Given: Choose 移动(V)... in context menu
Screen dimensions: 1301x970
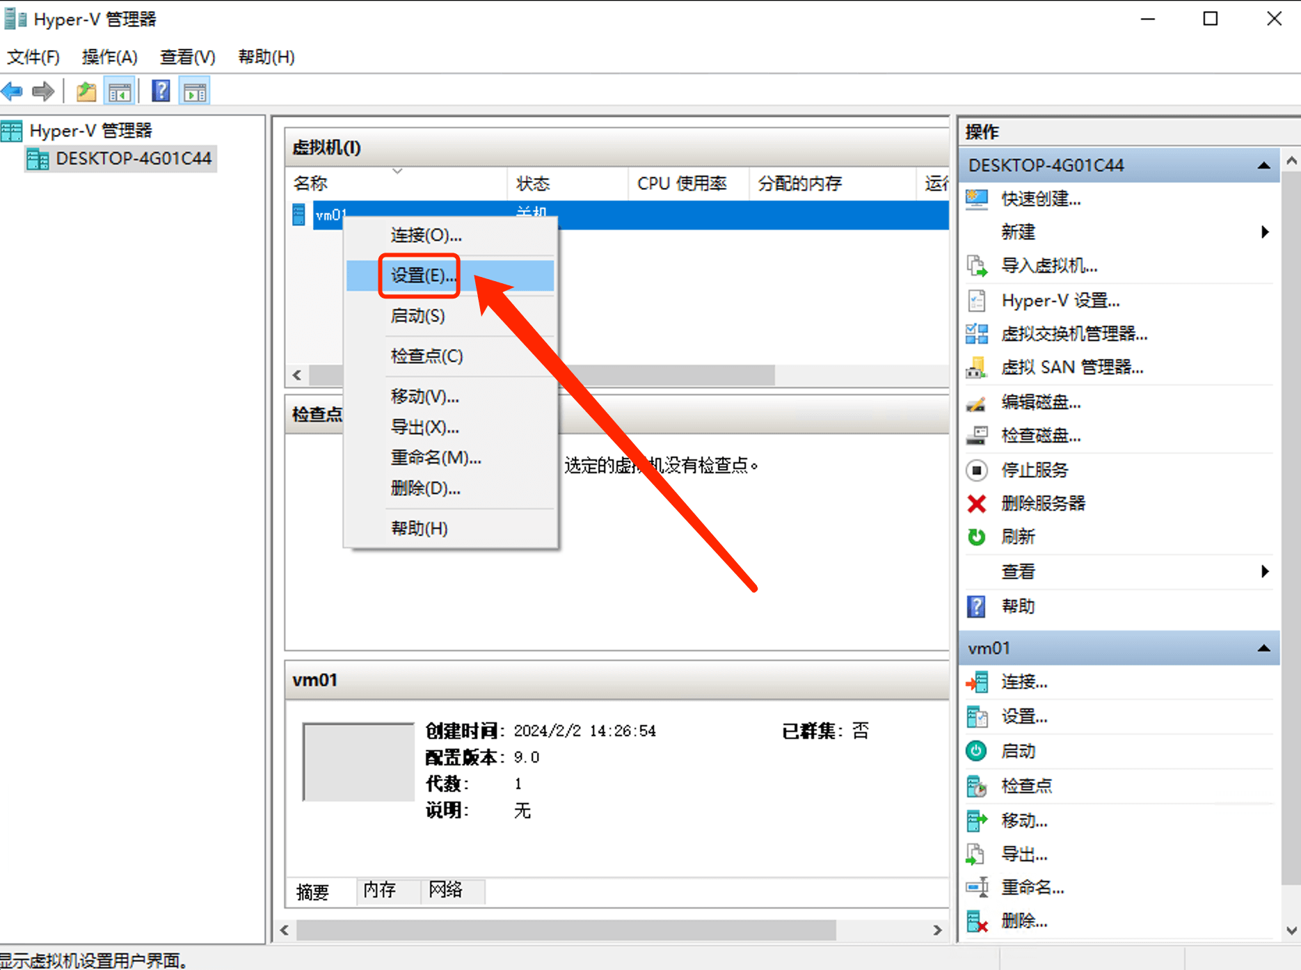Looking at the screenshot, I should point(451,397).
